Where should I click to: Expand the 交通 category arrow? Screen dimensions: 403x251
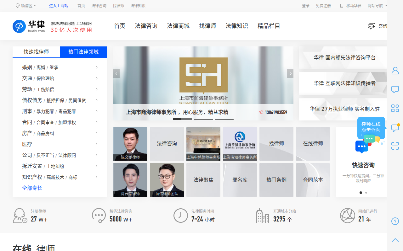point(97,78)
